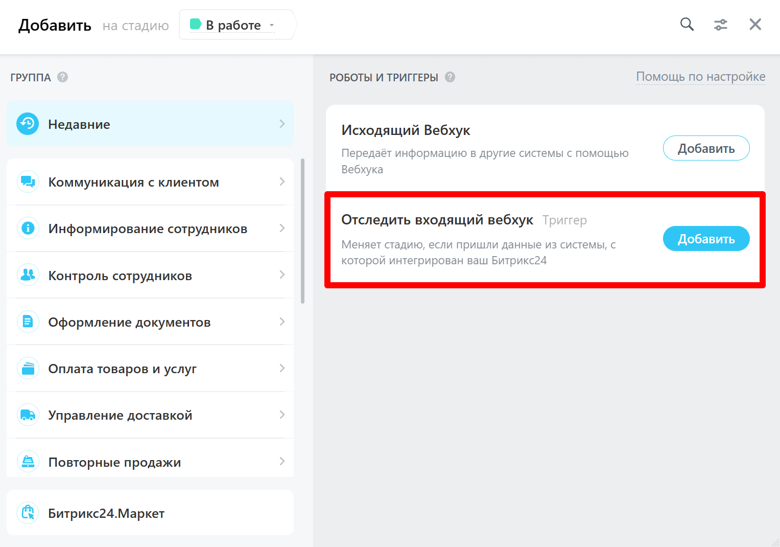Viewport: 780px width, 547px height.
Task: Click the Битрикс24.Маркет shopping bag icon
Action: pyautogui.click(x=28, y=513)
